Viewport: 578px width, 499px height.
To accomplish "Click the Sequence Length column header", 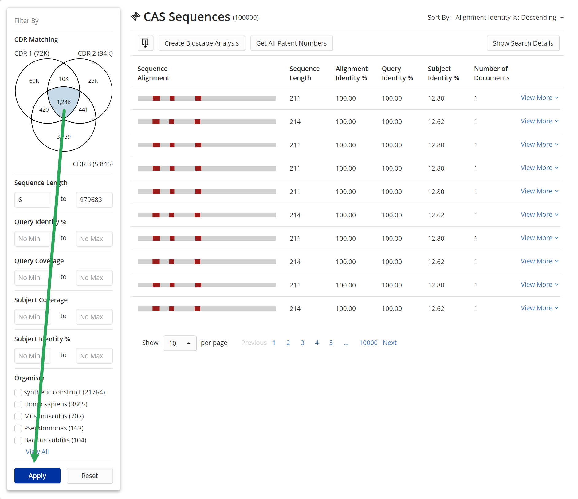I will click(x=305, y=73).
